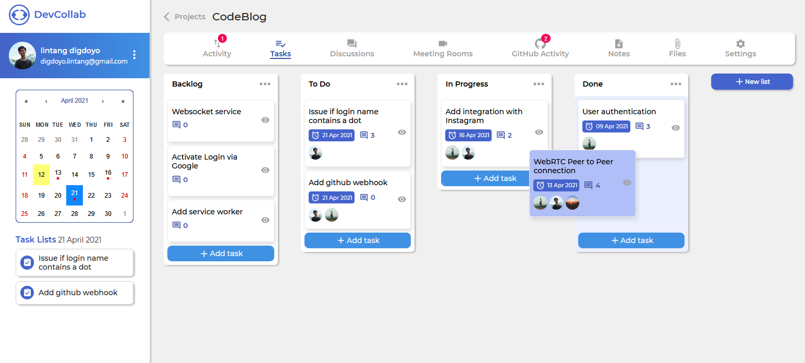Go to next month in the calendar
The image size is (805, 363).
[x=103, y=101]
